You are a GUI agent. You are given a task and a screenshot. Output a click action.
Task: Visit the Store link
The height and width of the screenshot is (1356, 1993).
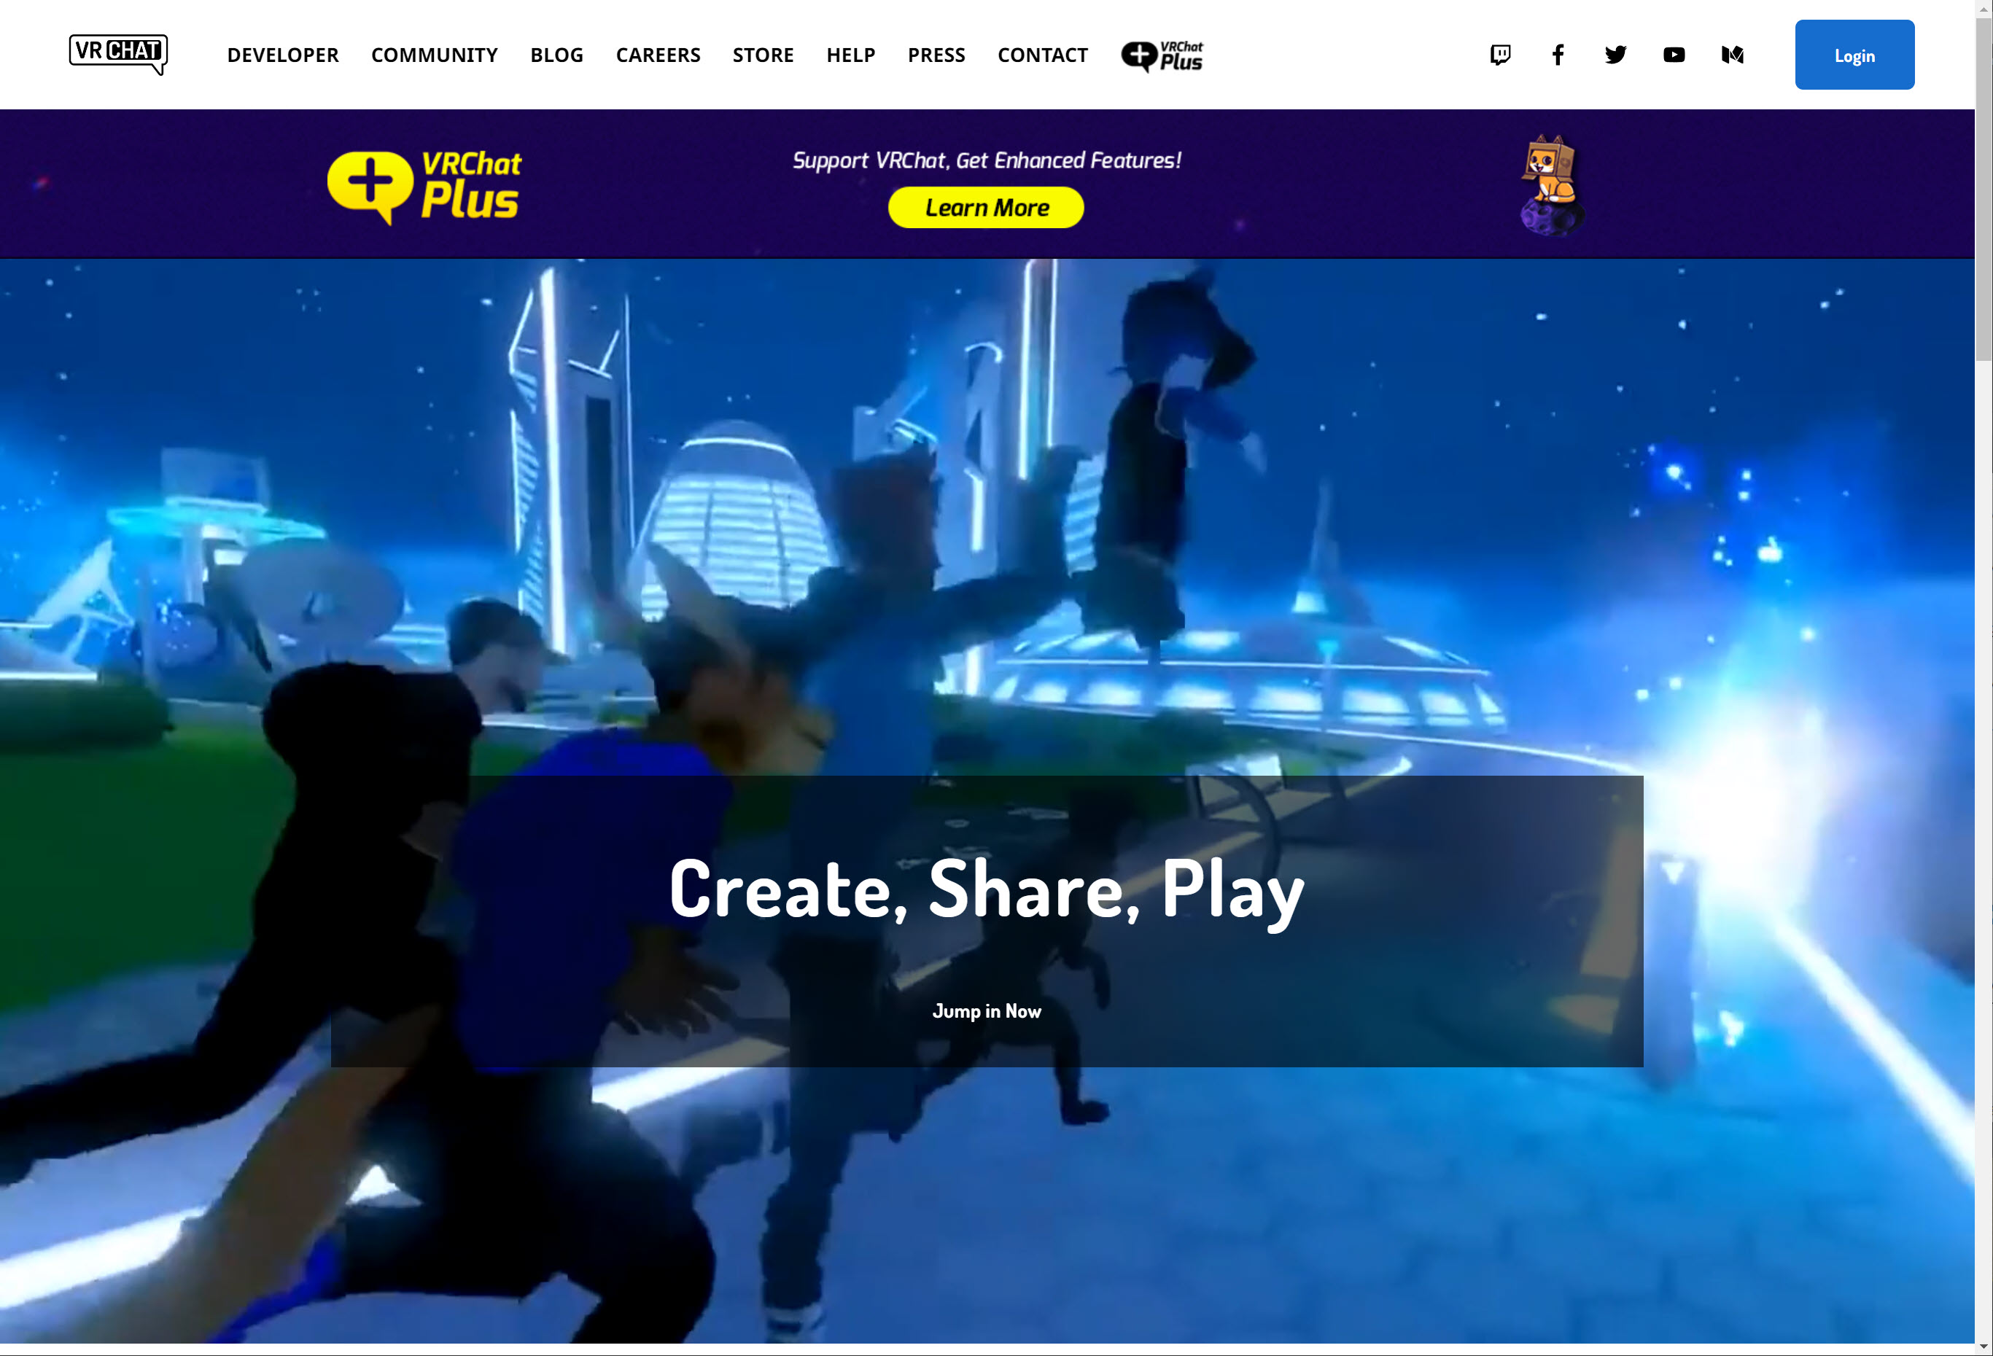coord(762,55)
